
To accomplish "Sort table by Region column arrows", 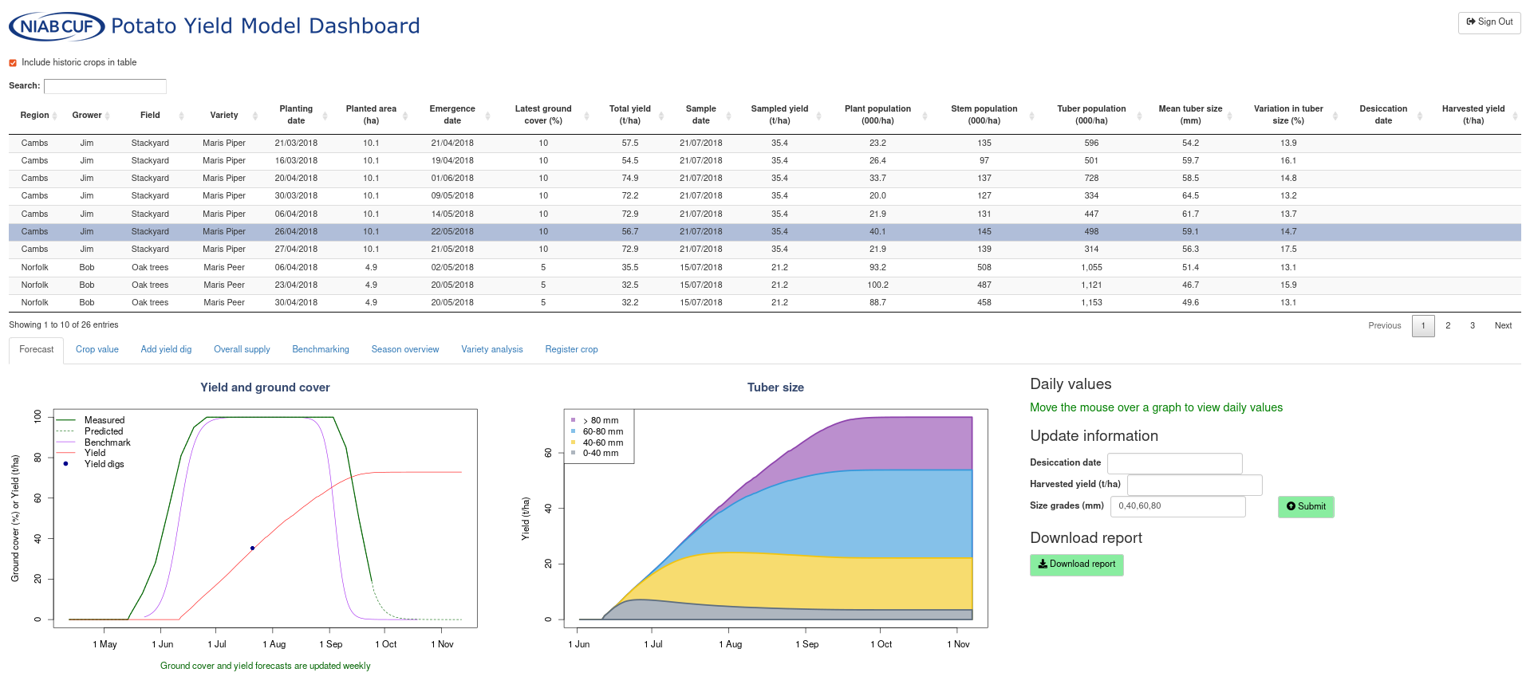I will (x=54, y=116).
